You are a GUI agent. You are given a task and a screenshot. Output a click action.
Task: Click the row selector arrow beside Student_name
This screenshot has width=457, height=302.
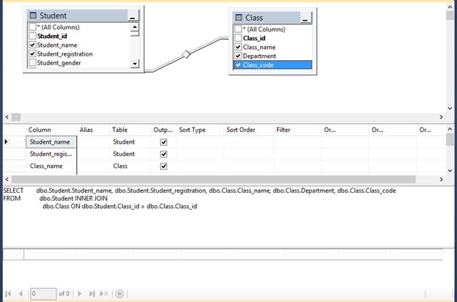(6, 141)
